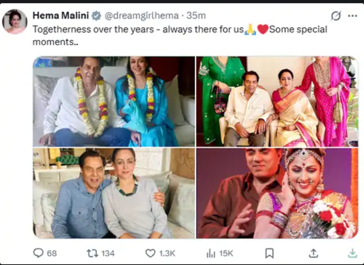
Task: Click the Grok circle-slash icon
Action: [336, 16]
